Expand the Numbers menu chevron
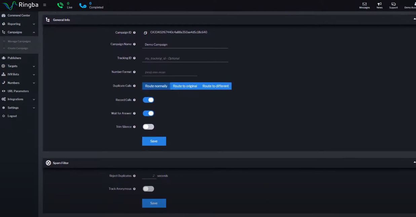Viewport: 416px width, 217px height. pyautogui.click(x=34, y=83)
